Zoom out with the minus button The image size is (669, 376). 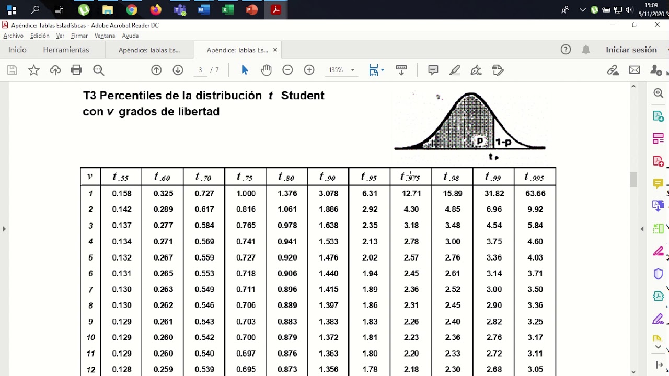pos(287,70)
